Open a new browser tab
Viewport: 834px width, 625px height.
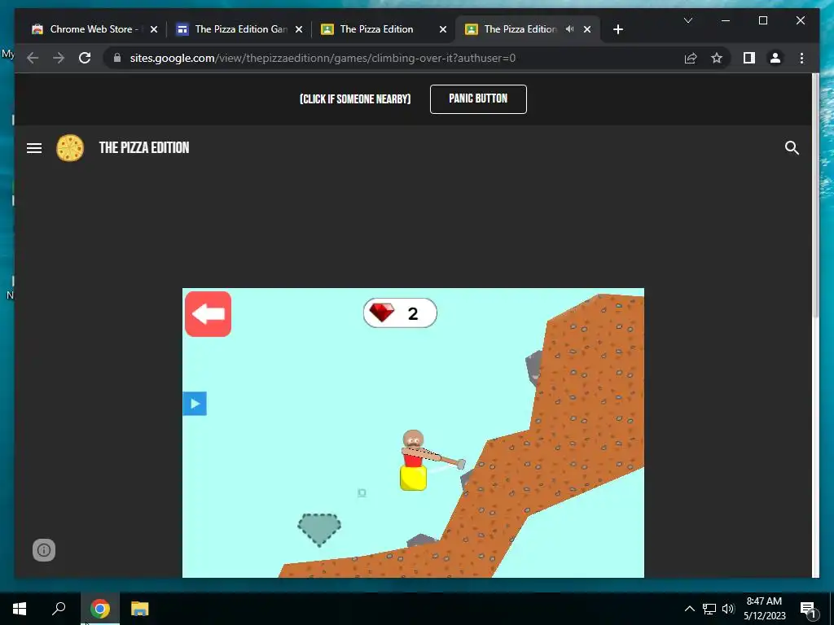617,29
